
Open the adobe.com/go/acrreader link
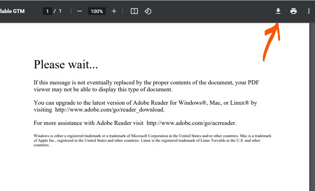[x=191, y=123]
